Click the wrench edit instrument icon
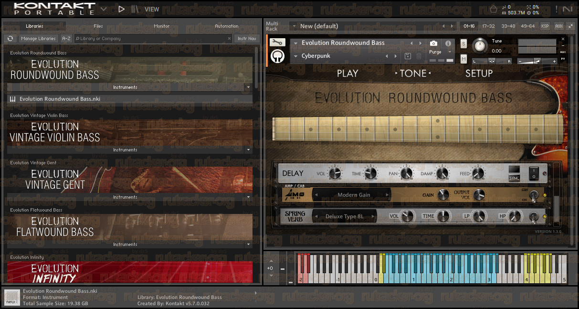The height and width of the screenshot is (309, 579). (x=277, y=42)
